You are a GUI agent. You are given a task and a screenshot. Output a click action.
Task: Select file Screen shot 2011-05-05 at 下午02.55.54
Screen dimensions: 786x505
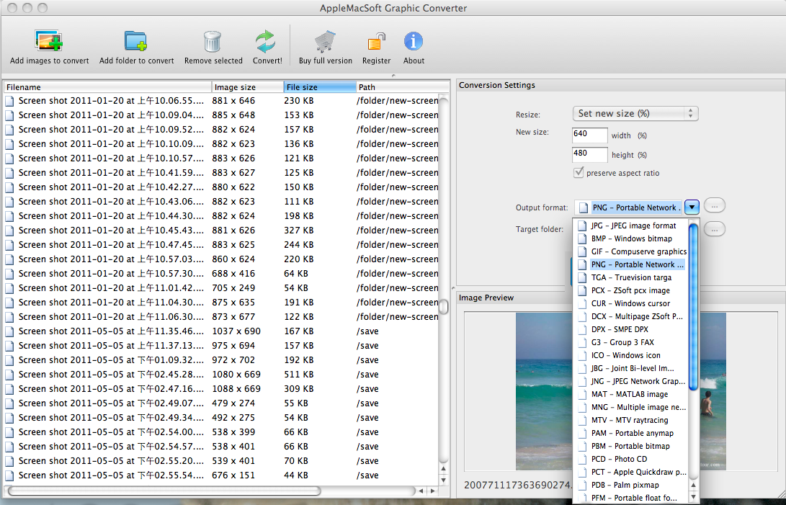(x=221, y=475)
